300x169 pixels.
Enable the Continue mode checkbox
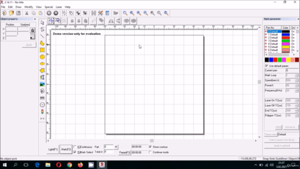150,152
